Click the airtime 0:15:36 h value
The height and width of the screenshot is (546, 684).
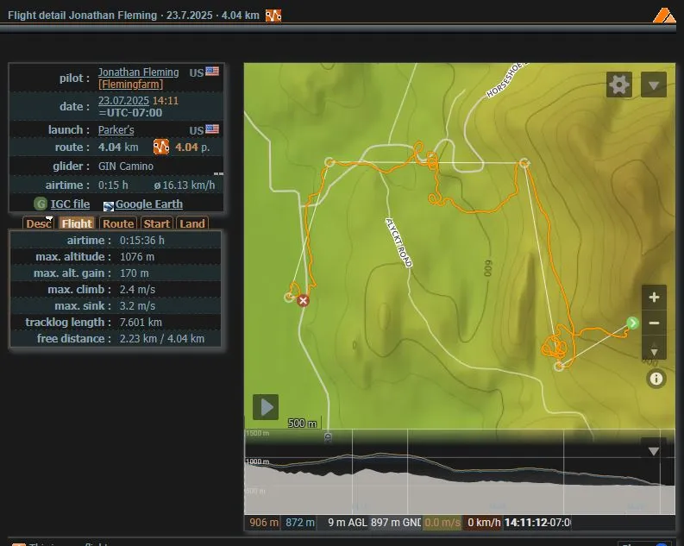point(142,241)
